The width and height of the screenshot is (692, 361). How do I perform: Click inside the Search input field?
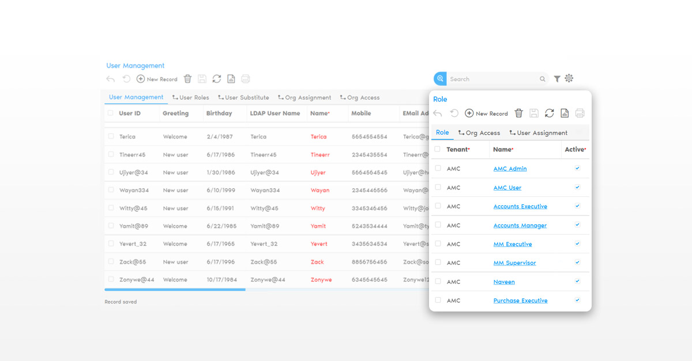click(493, 79)
